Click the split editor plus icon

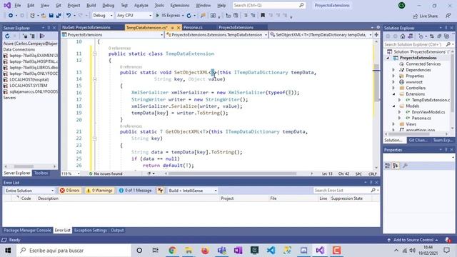tap(376, 35)
